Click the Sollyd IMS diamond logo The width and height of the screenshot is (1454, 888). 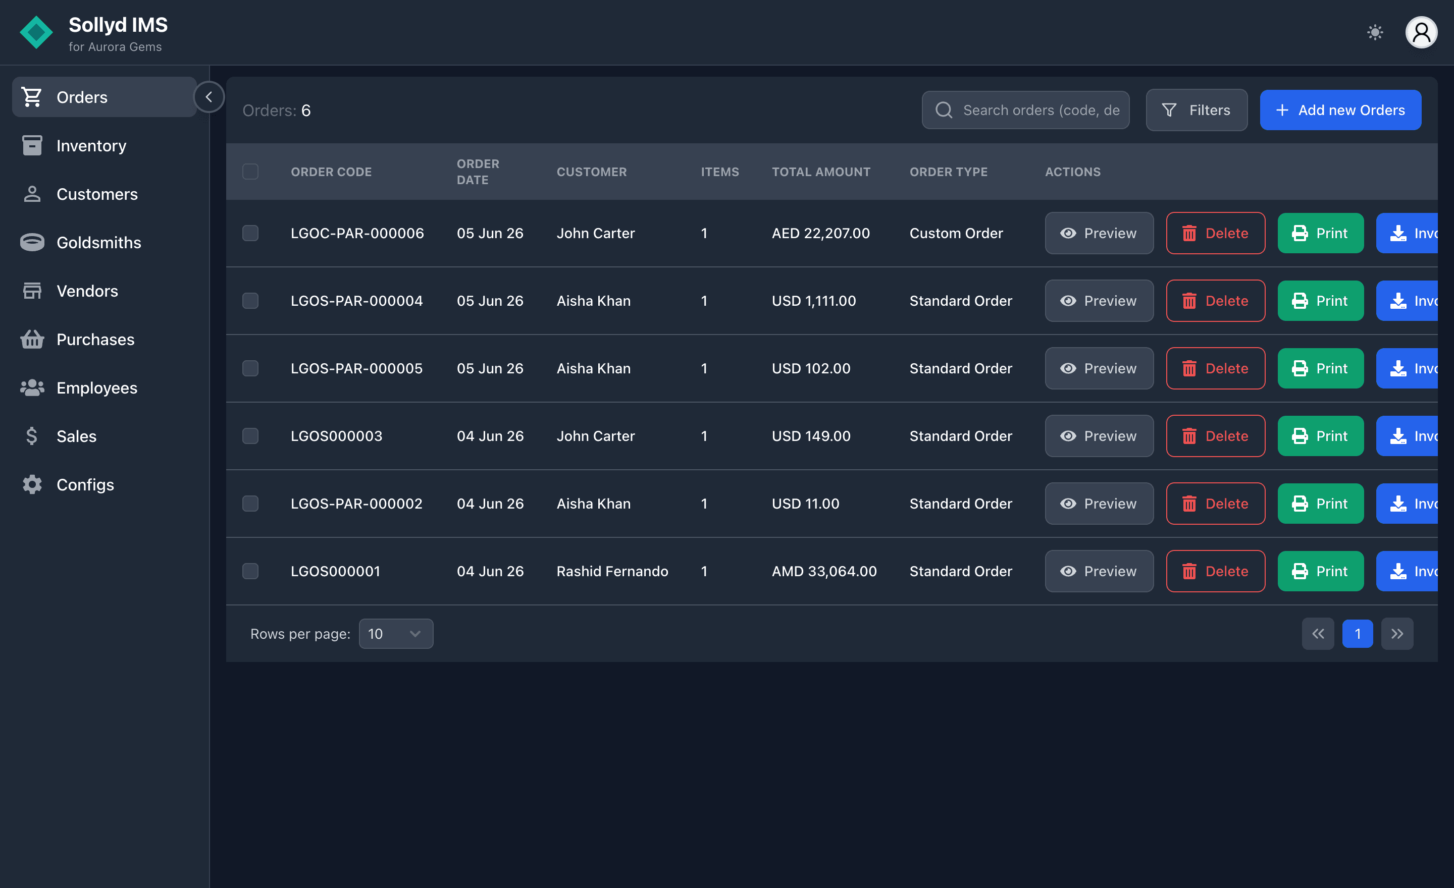[36, 32]
